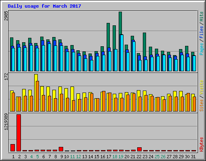Click the 1219389 KBytes axis value

pos(6,122)
